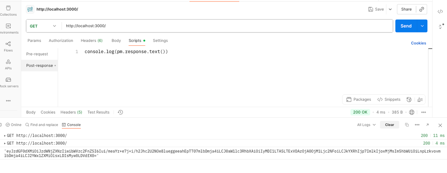This screenshot has height=173, width=447.
Task: Select the Pre-request script tab
Action: (37, 54)
